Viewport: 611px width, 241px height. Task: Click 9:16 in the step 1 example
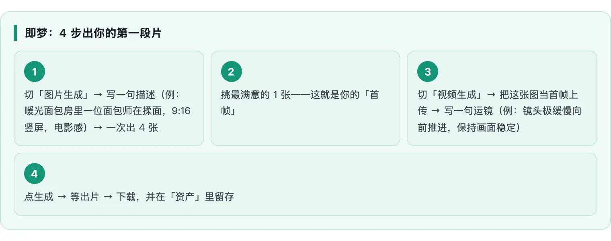click(181, 112)
